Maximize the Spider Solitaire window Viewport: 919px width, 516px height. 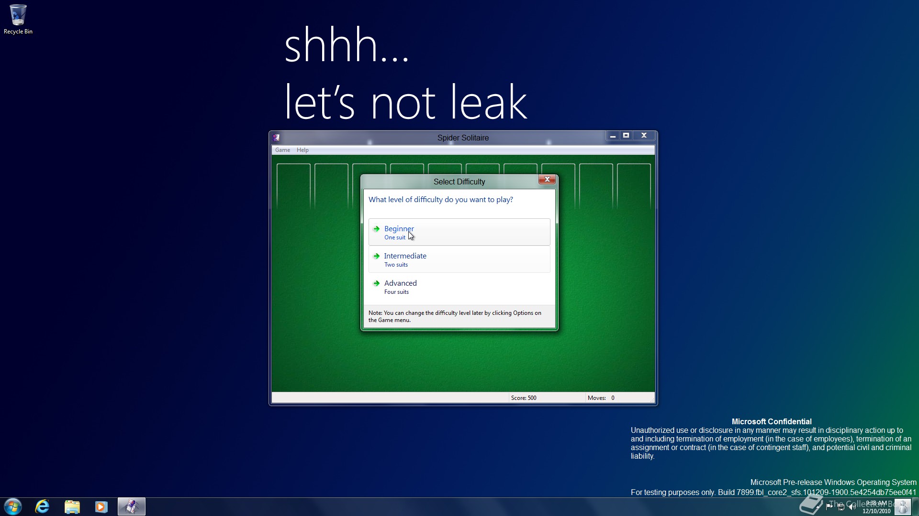[x=626, y=136]
